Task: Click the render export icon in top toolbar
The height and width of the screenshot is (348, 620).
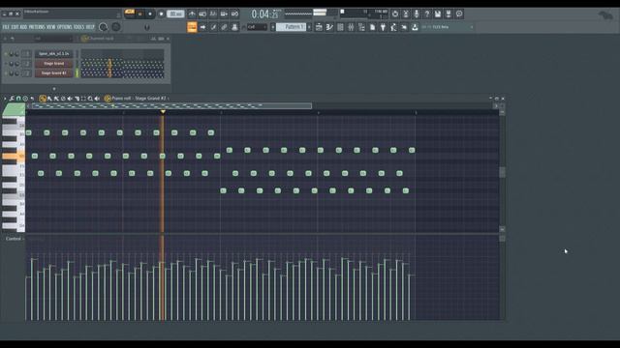Action: [449, 14]
